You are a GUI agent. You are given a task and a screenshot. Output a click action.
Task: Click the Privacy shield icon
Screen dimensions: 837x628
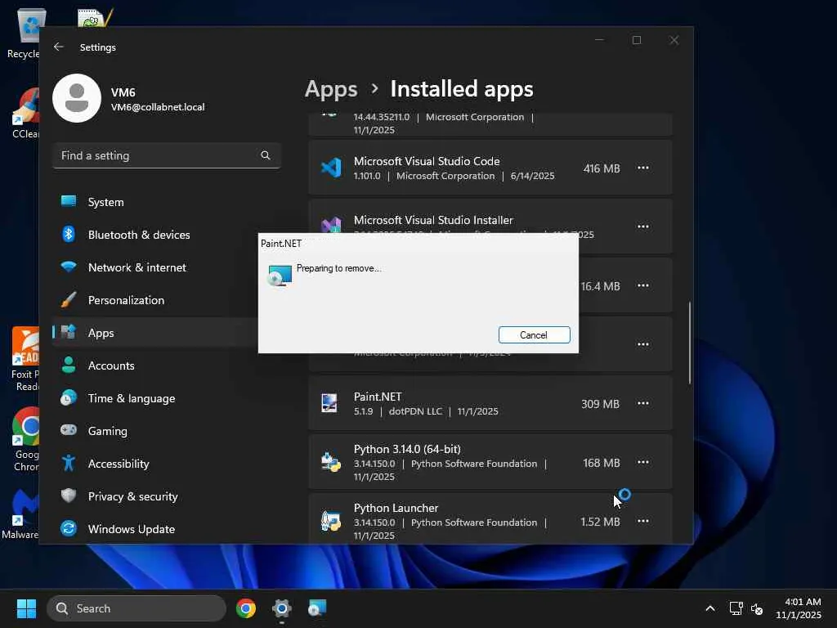coord(69,496)
